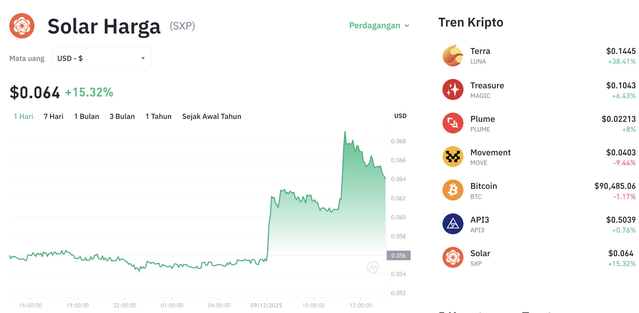Click the highlighted 0.056 price marker

399,255
